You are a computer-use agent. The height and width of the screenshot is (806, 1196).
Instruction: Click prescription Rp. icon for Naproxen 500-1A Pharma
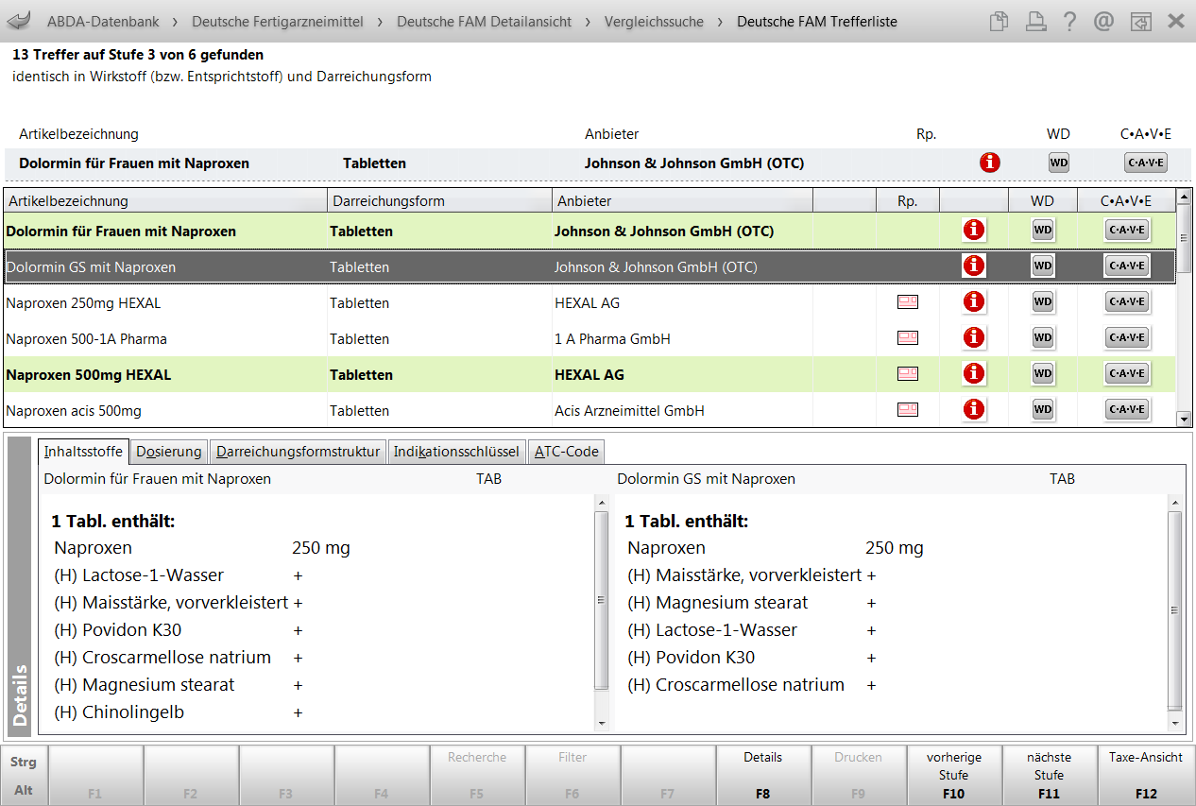[907, 338]
